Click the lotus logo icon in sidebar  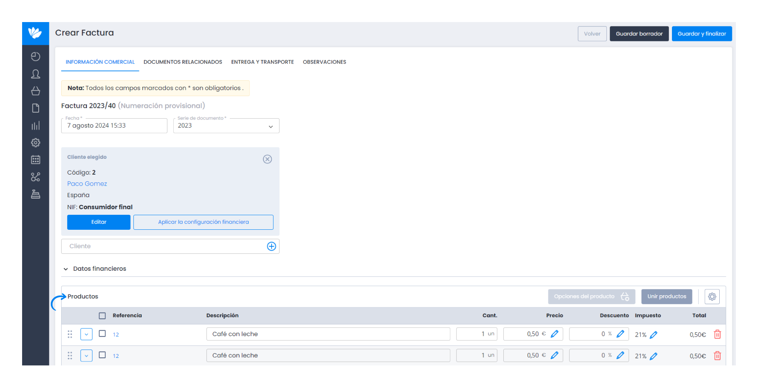tap(35, 33)
